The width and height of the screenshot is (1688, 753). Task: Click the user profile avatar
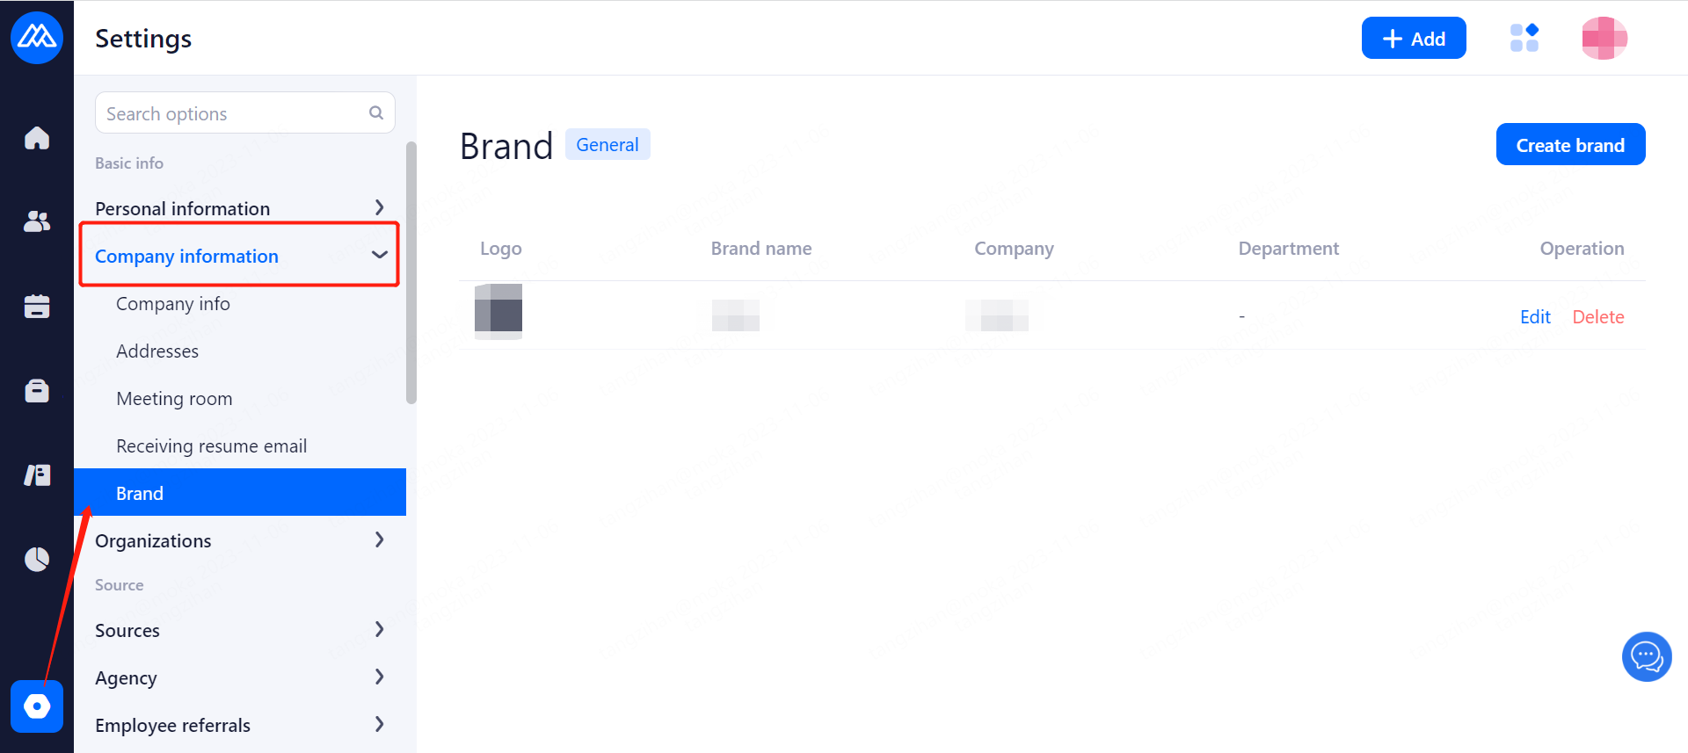point(1604,39)
